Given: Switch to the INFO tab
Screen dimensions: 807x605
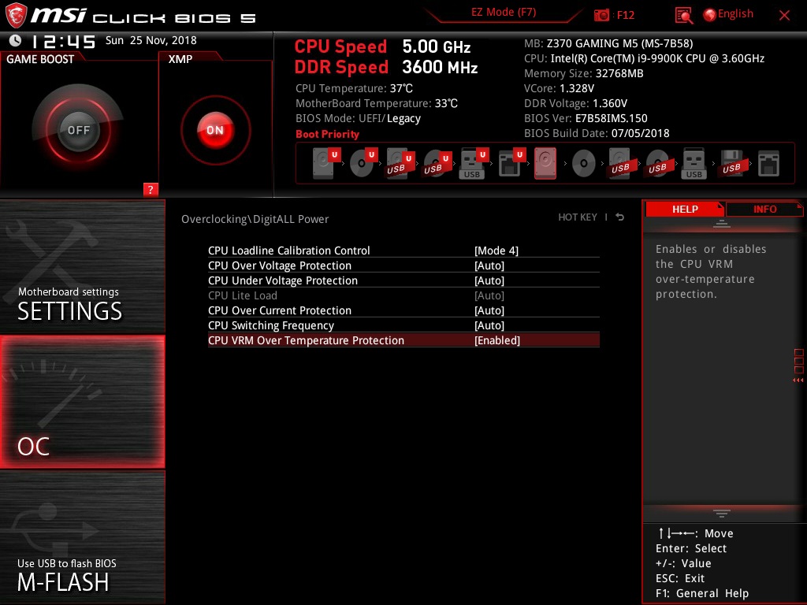Looking at the screenshot, I should coord(764,209).
